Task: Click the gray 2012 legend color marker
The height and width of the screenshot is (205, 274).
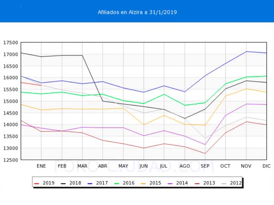Action: coord(224,184)
